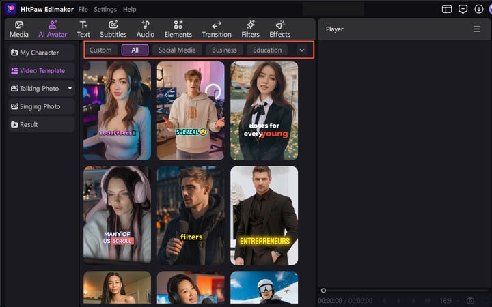The height and width of the screenshot is (307, 492).
Task: Click the Player panel title
Action: coord(334,29)
